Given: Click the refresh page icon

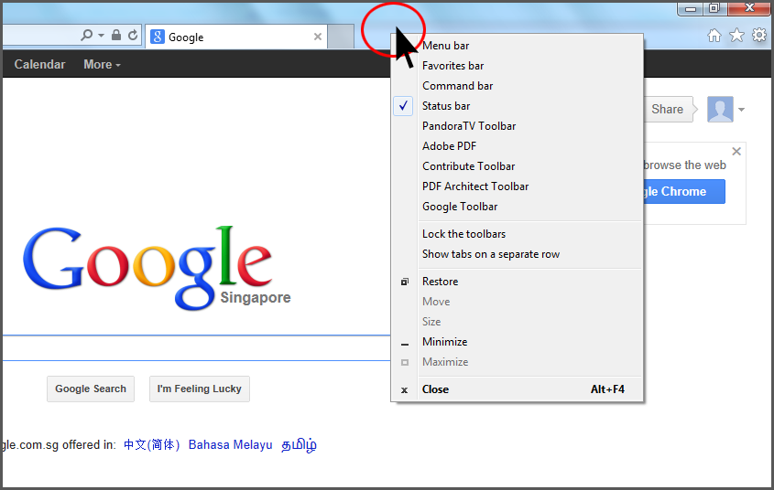Looking at the screenshot, I should click(133, 35).
